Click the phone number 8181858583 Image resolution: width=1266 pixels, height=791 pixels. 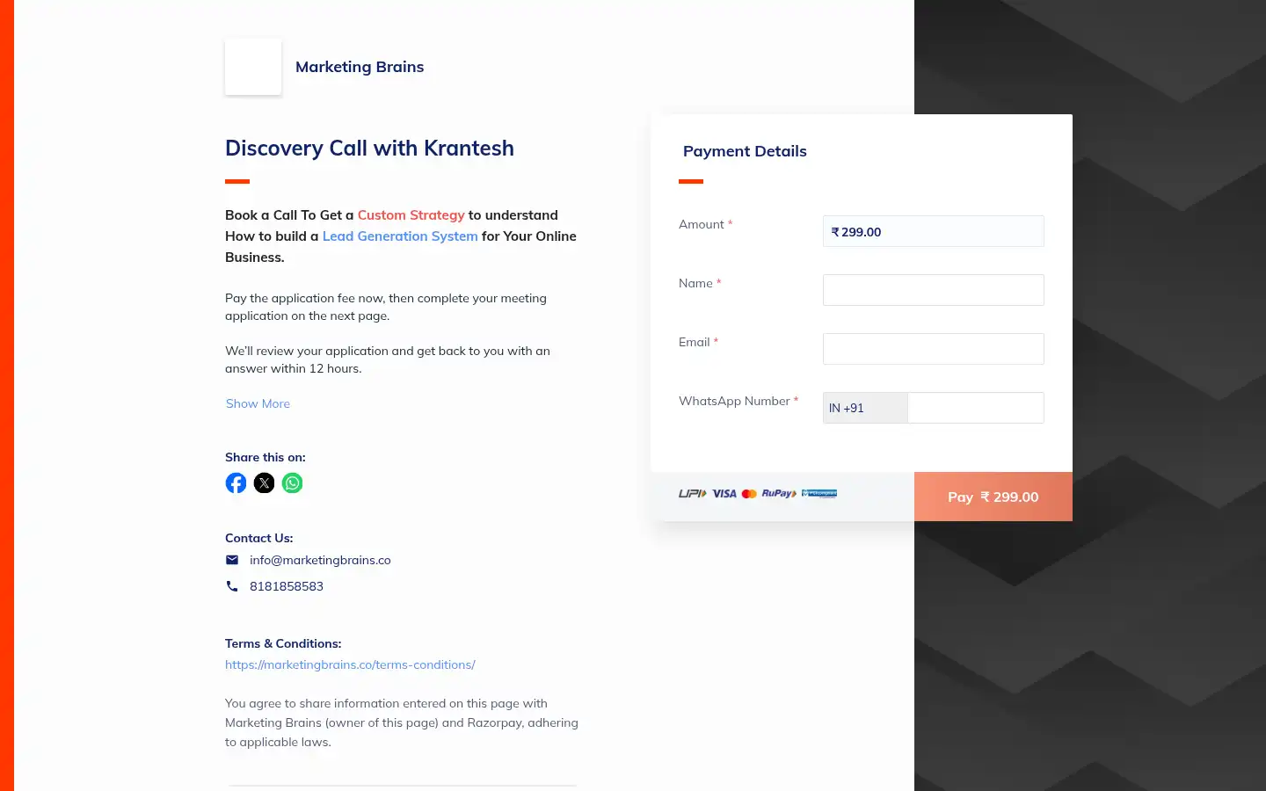(287, 586)
